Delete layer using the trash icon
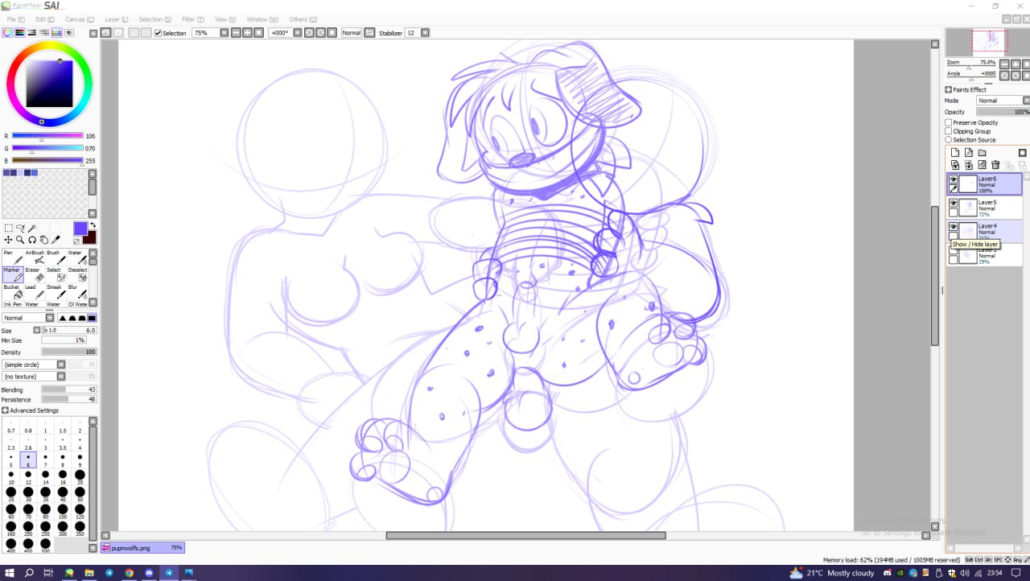Image resolution: width=1030 pixels, height=581 pixels. pos(995,165)
